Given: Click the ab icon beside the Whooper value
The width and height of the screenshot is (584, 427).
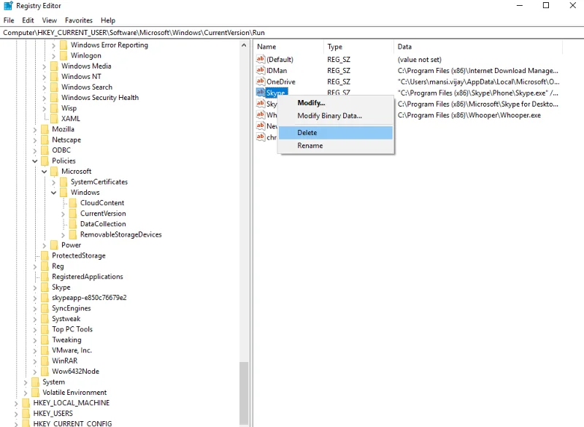Looking at the screenshot, I should (x=261, y=115).
